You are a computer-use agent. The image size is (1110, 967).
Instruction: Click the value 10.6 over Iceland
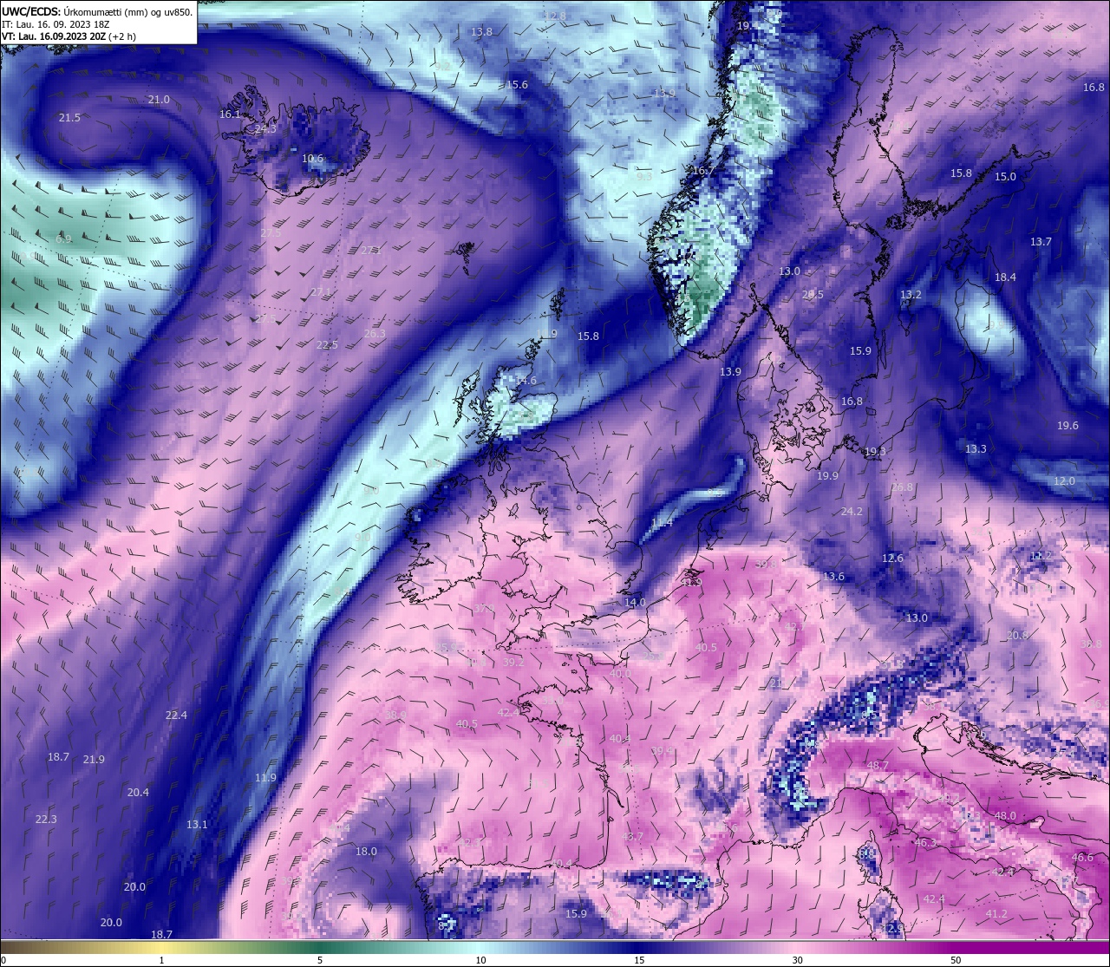pyautogui.click(x=312, y=159)
